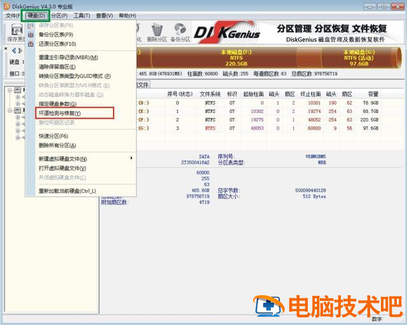
Task: Click the serial number V6MMGBM5
Action: [315, 157]
